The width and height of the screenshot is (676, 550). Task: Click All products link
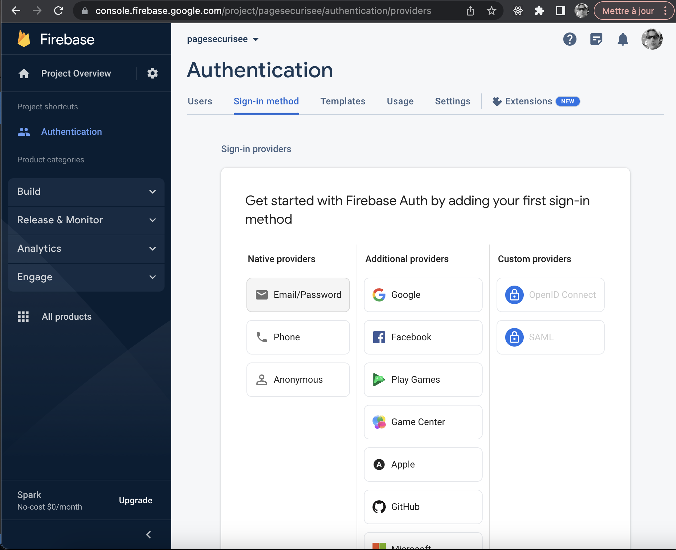point(67,316)
